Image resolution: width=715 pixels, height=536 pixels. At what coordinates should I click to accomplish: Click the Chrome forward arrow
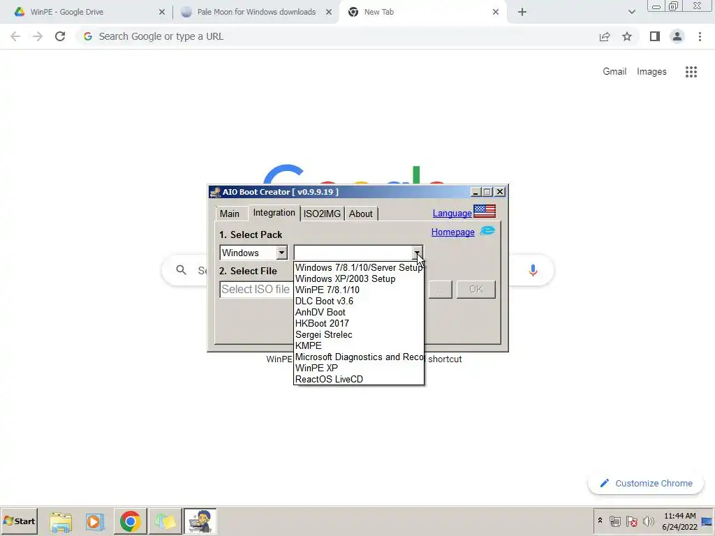[x=38, y=36]
